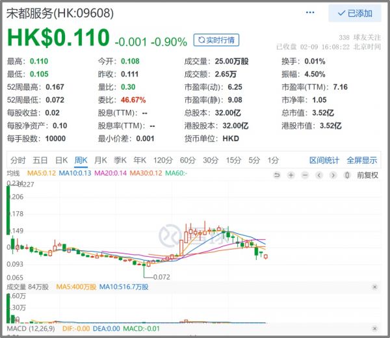Click the 均线 indicator label
Viewport: 390px width, 338px height.
(x=13, y=173)
